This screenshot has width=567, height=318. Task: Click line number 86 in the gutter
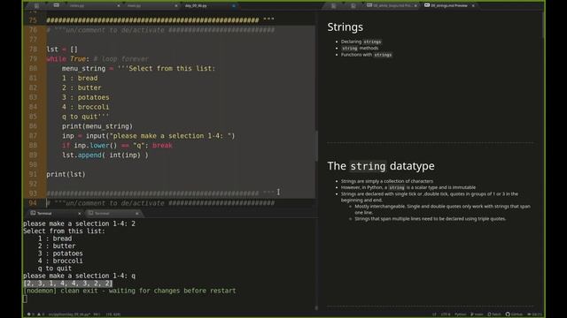pyautogui.click(x=33, y=126)
